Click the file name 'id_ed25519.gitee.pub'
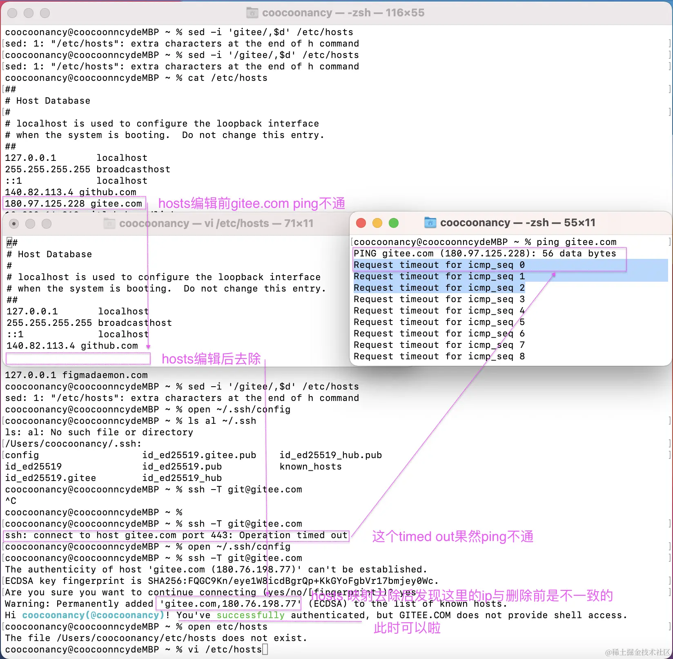Image resolution: width=673 pixels, height=659 pixels. coord(199,455)
